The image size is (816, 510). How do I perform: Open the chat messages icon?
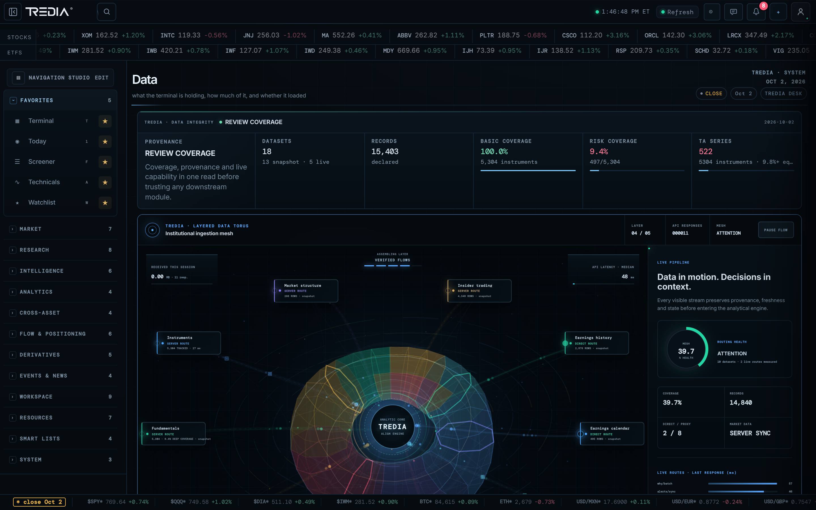pyautogui.click(x=733, y=12)
